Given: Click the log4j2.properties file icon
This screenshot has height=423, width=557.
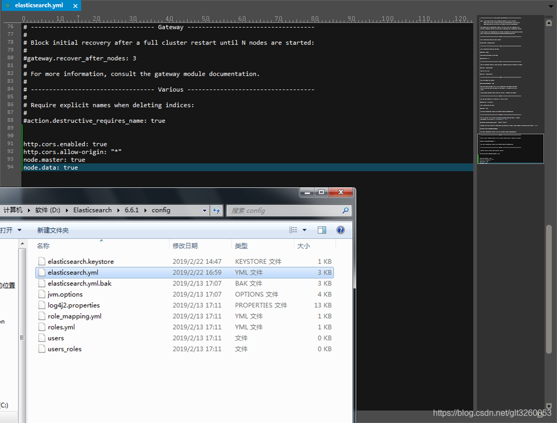Looking at the screenshot, I should click(x=42, y=305).
